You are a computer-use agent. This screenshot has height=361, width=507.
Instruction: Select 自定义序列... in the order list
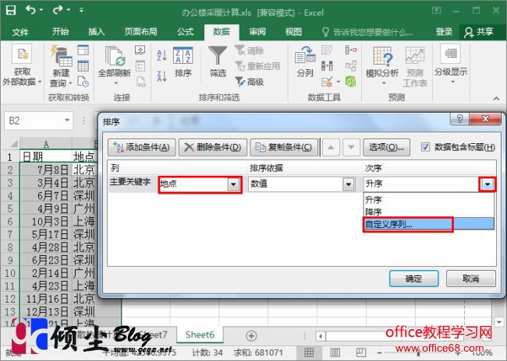tap(429, 224)
